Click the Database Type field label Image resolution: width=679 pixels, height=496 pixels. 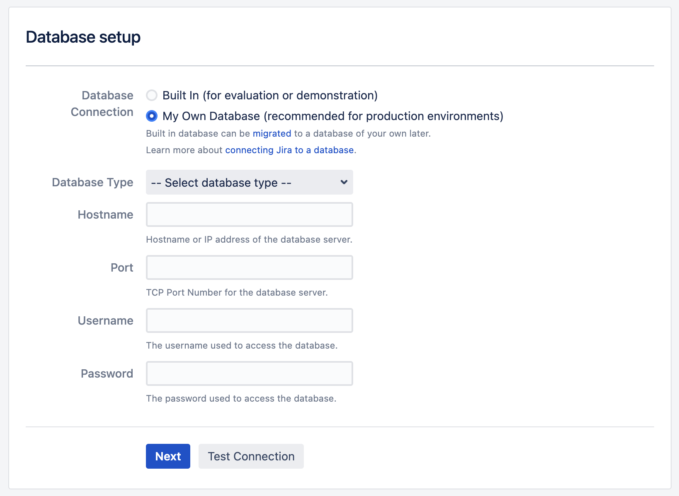92,183
